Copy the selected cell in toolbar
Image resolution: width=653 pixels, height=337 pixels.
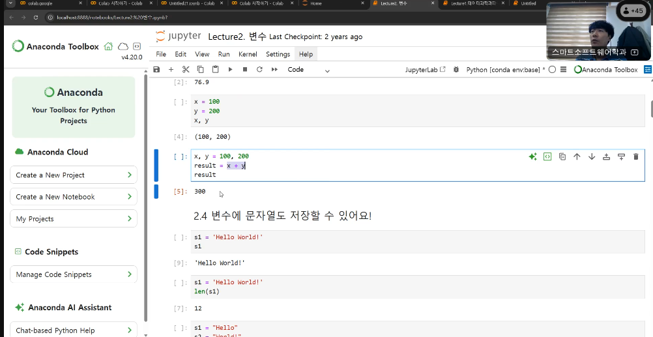200,70
